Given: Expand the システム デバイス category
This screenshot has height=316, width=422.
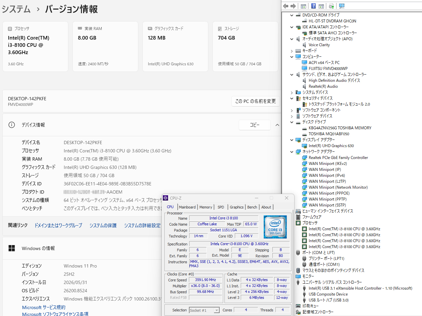Looking at the screenshot, I should 292,92.
